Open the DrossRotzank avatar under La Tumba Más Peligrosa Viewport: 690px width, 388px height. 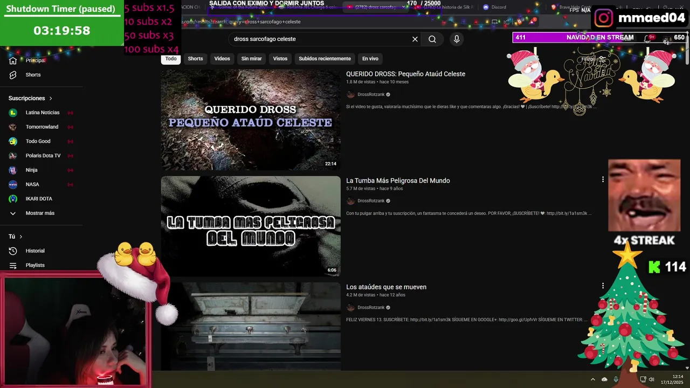351,201
